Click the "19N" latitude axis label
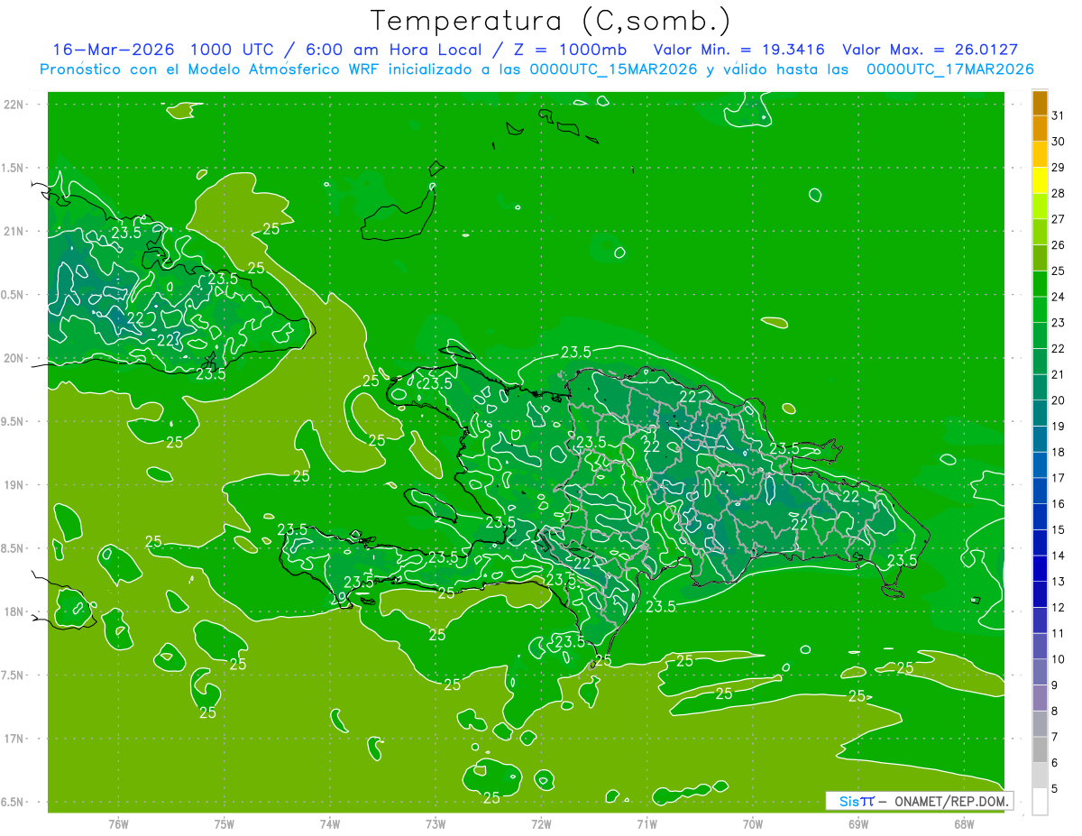 click(14, 485)
